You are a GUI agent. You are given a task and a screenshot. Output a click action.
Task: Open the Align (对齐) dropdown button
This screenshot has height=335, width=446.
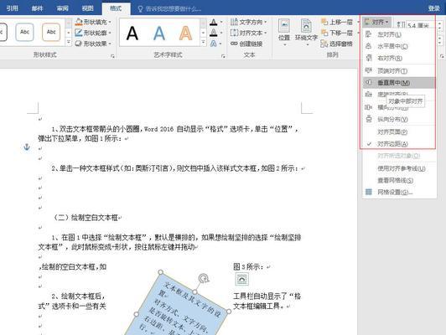(376, 22)
